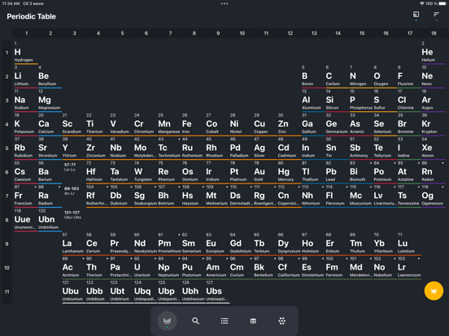This screenshot has width=449, height=336.
Task: Select the Sodium (Na) element
Action: coord(26,101)
